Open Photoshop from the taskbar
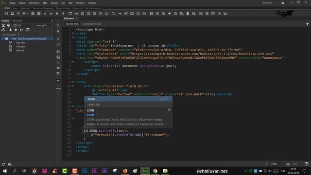 point(85,171)
